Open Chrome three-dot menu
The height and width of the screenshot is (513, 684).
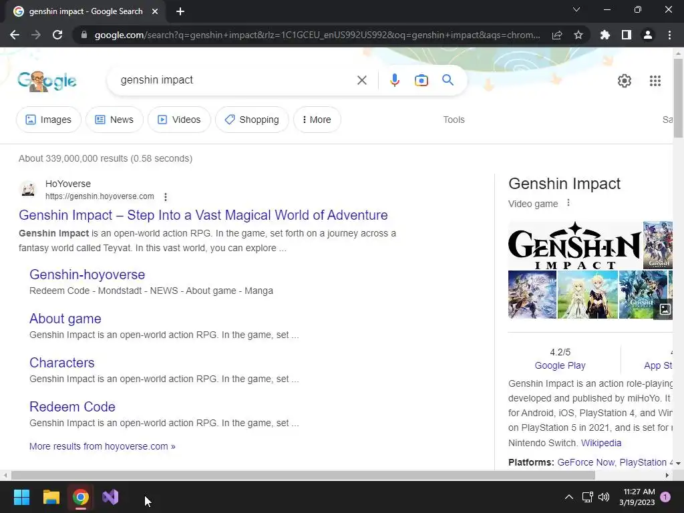(x=669, y=35)
